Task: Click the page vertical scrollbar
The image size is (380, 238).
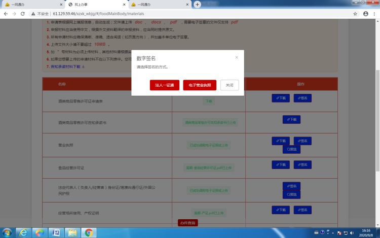Action: pos(377,101)
